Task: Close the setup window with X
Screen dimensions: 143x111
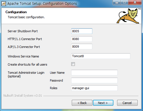Action: [x=135, y=3]
